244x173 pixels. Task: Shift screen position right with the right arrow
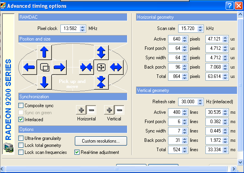[59, 67]
